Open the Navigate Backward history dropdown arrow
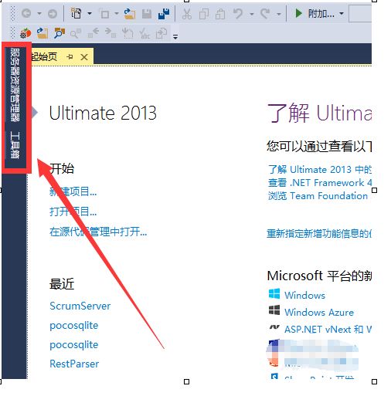Screen dimensions: 391x396 click(39, 13)
